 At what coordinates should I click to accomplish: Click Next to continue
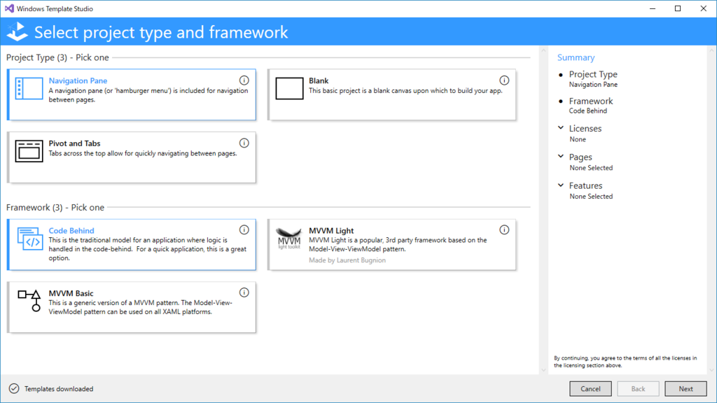685,388
